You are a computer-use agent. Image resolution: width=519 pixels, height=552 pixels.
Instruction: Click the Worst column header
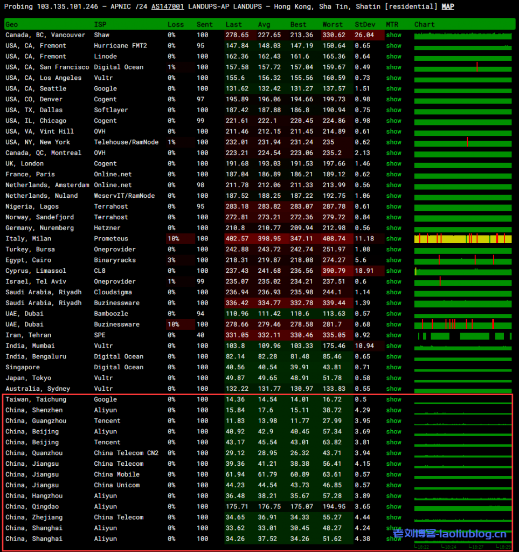click(x=332, y=25)
